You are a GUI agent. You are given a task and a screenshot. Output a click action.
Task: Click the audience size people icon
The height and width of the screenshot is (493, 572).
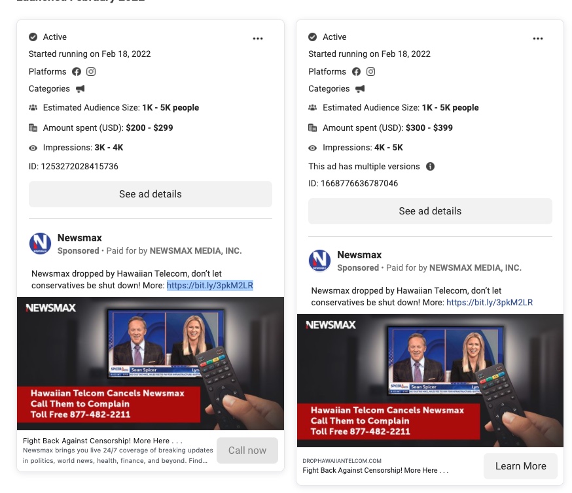(x=33, y=107)
